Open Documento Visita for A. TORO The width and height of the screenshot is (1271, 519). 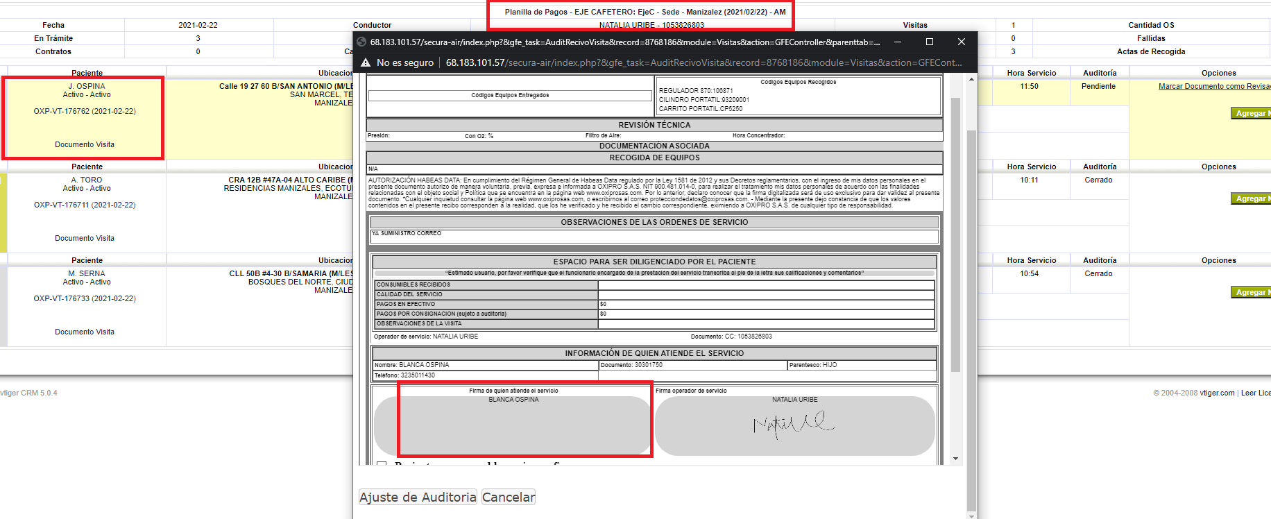click(x=85, y=238)
